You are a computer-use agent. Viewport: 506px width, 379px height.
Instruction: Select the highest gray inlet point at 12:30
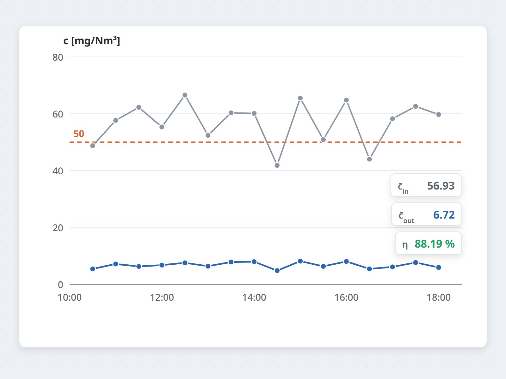pos(185,95)
